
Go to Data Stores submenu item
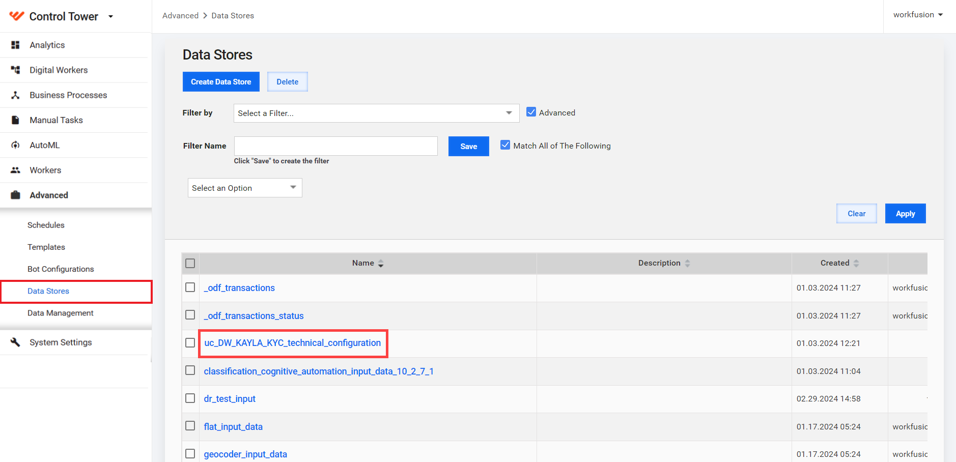point(48,291)
